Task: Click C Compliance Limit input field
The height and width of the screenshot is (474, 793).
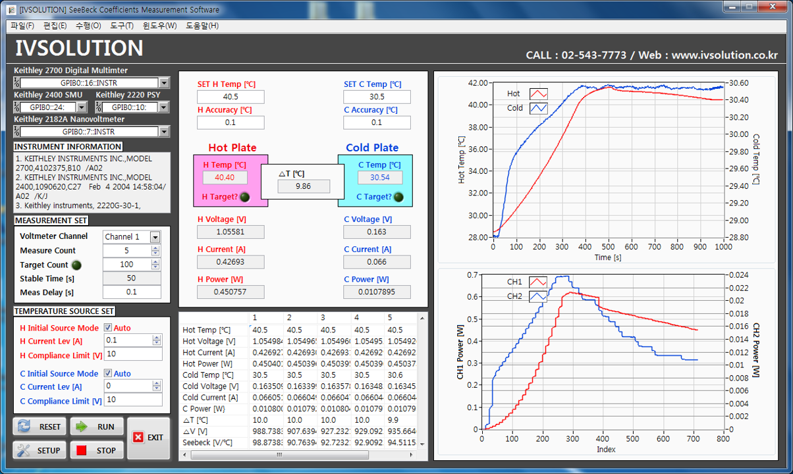Action: (133, 400)
